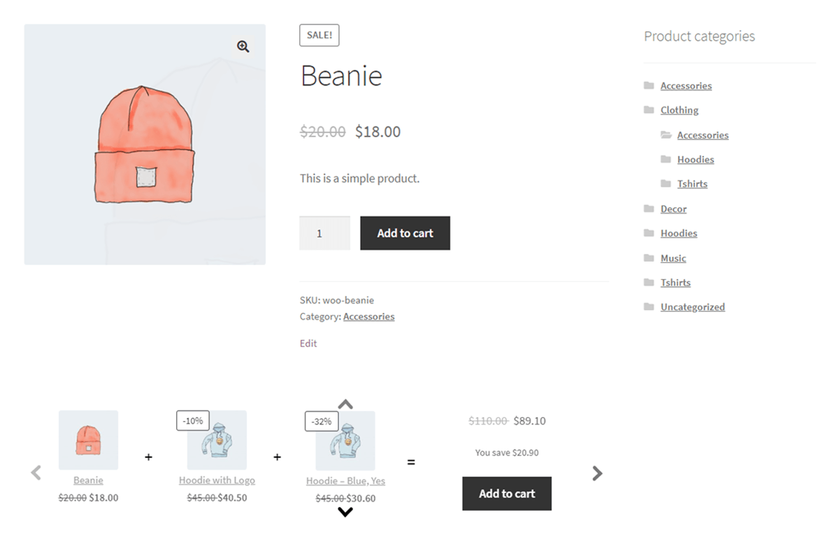Viewport: 839px width, 543px height.
Task: Click the down chevron below Hoodie variation
Action: coord(345,512)
